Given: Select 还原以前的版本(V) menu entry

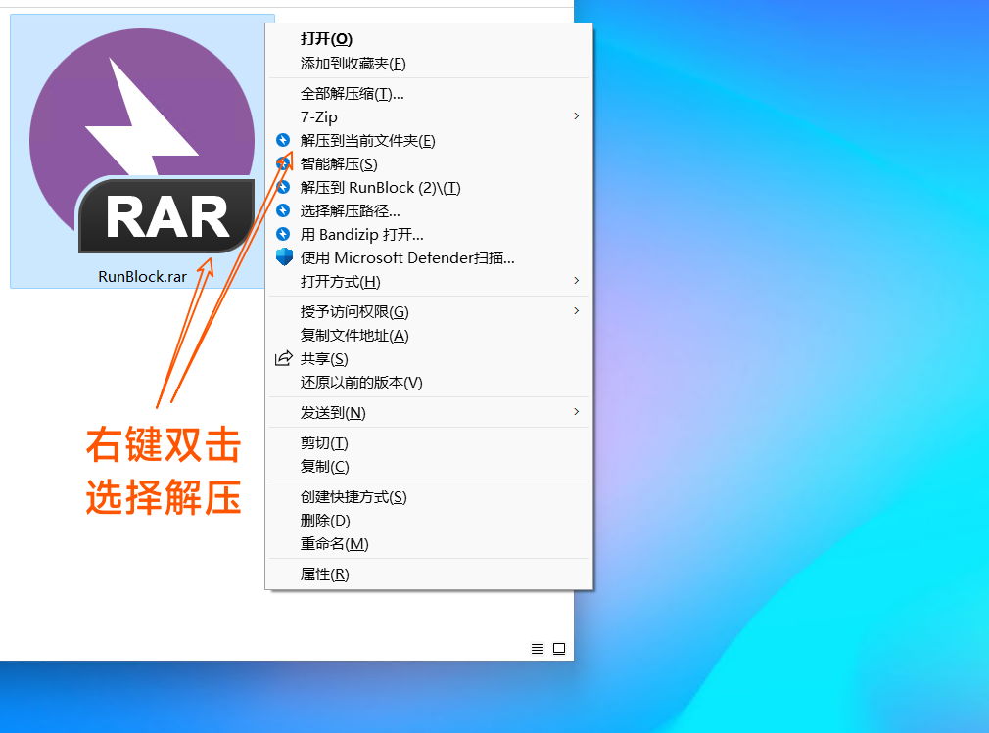Looking at the screenshot, I should 429,382.
